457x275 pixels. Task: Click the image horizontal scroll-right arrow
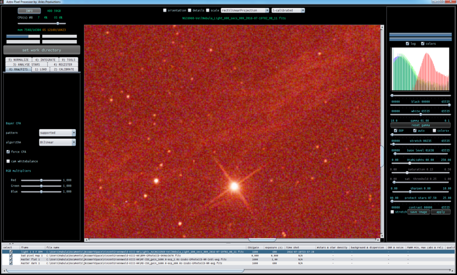click(x=378, y=240)
